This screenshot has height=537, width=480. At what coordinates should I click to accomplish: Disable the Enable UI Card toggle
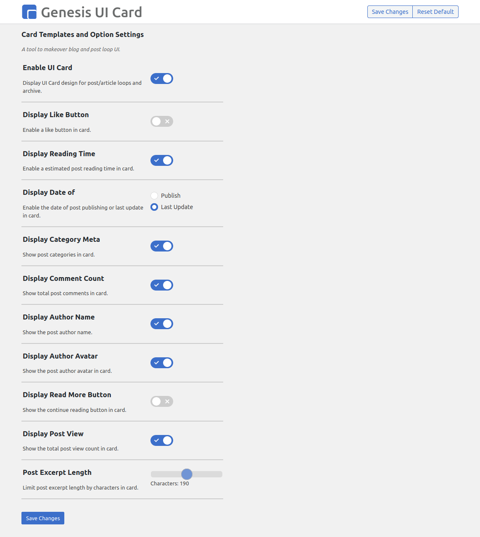(x=162, y=79)
